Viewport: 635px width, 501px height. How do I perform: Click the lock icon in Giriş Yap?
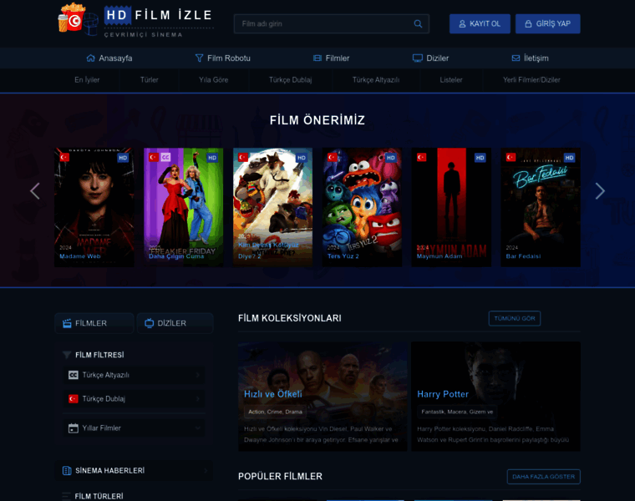coord(528,24)
